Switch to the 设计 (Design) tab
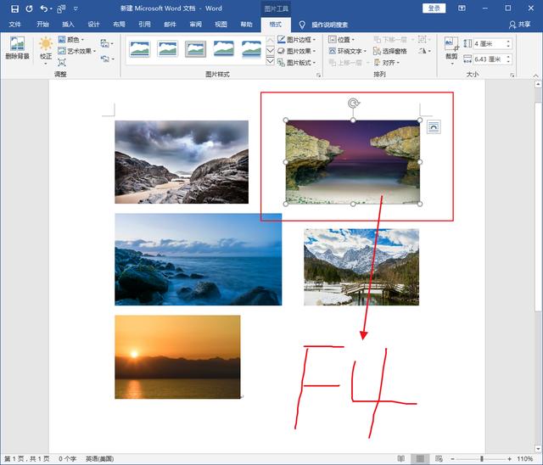 [x=93, y=25]
